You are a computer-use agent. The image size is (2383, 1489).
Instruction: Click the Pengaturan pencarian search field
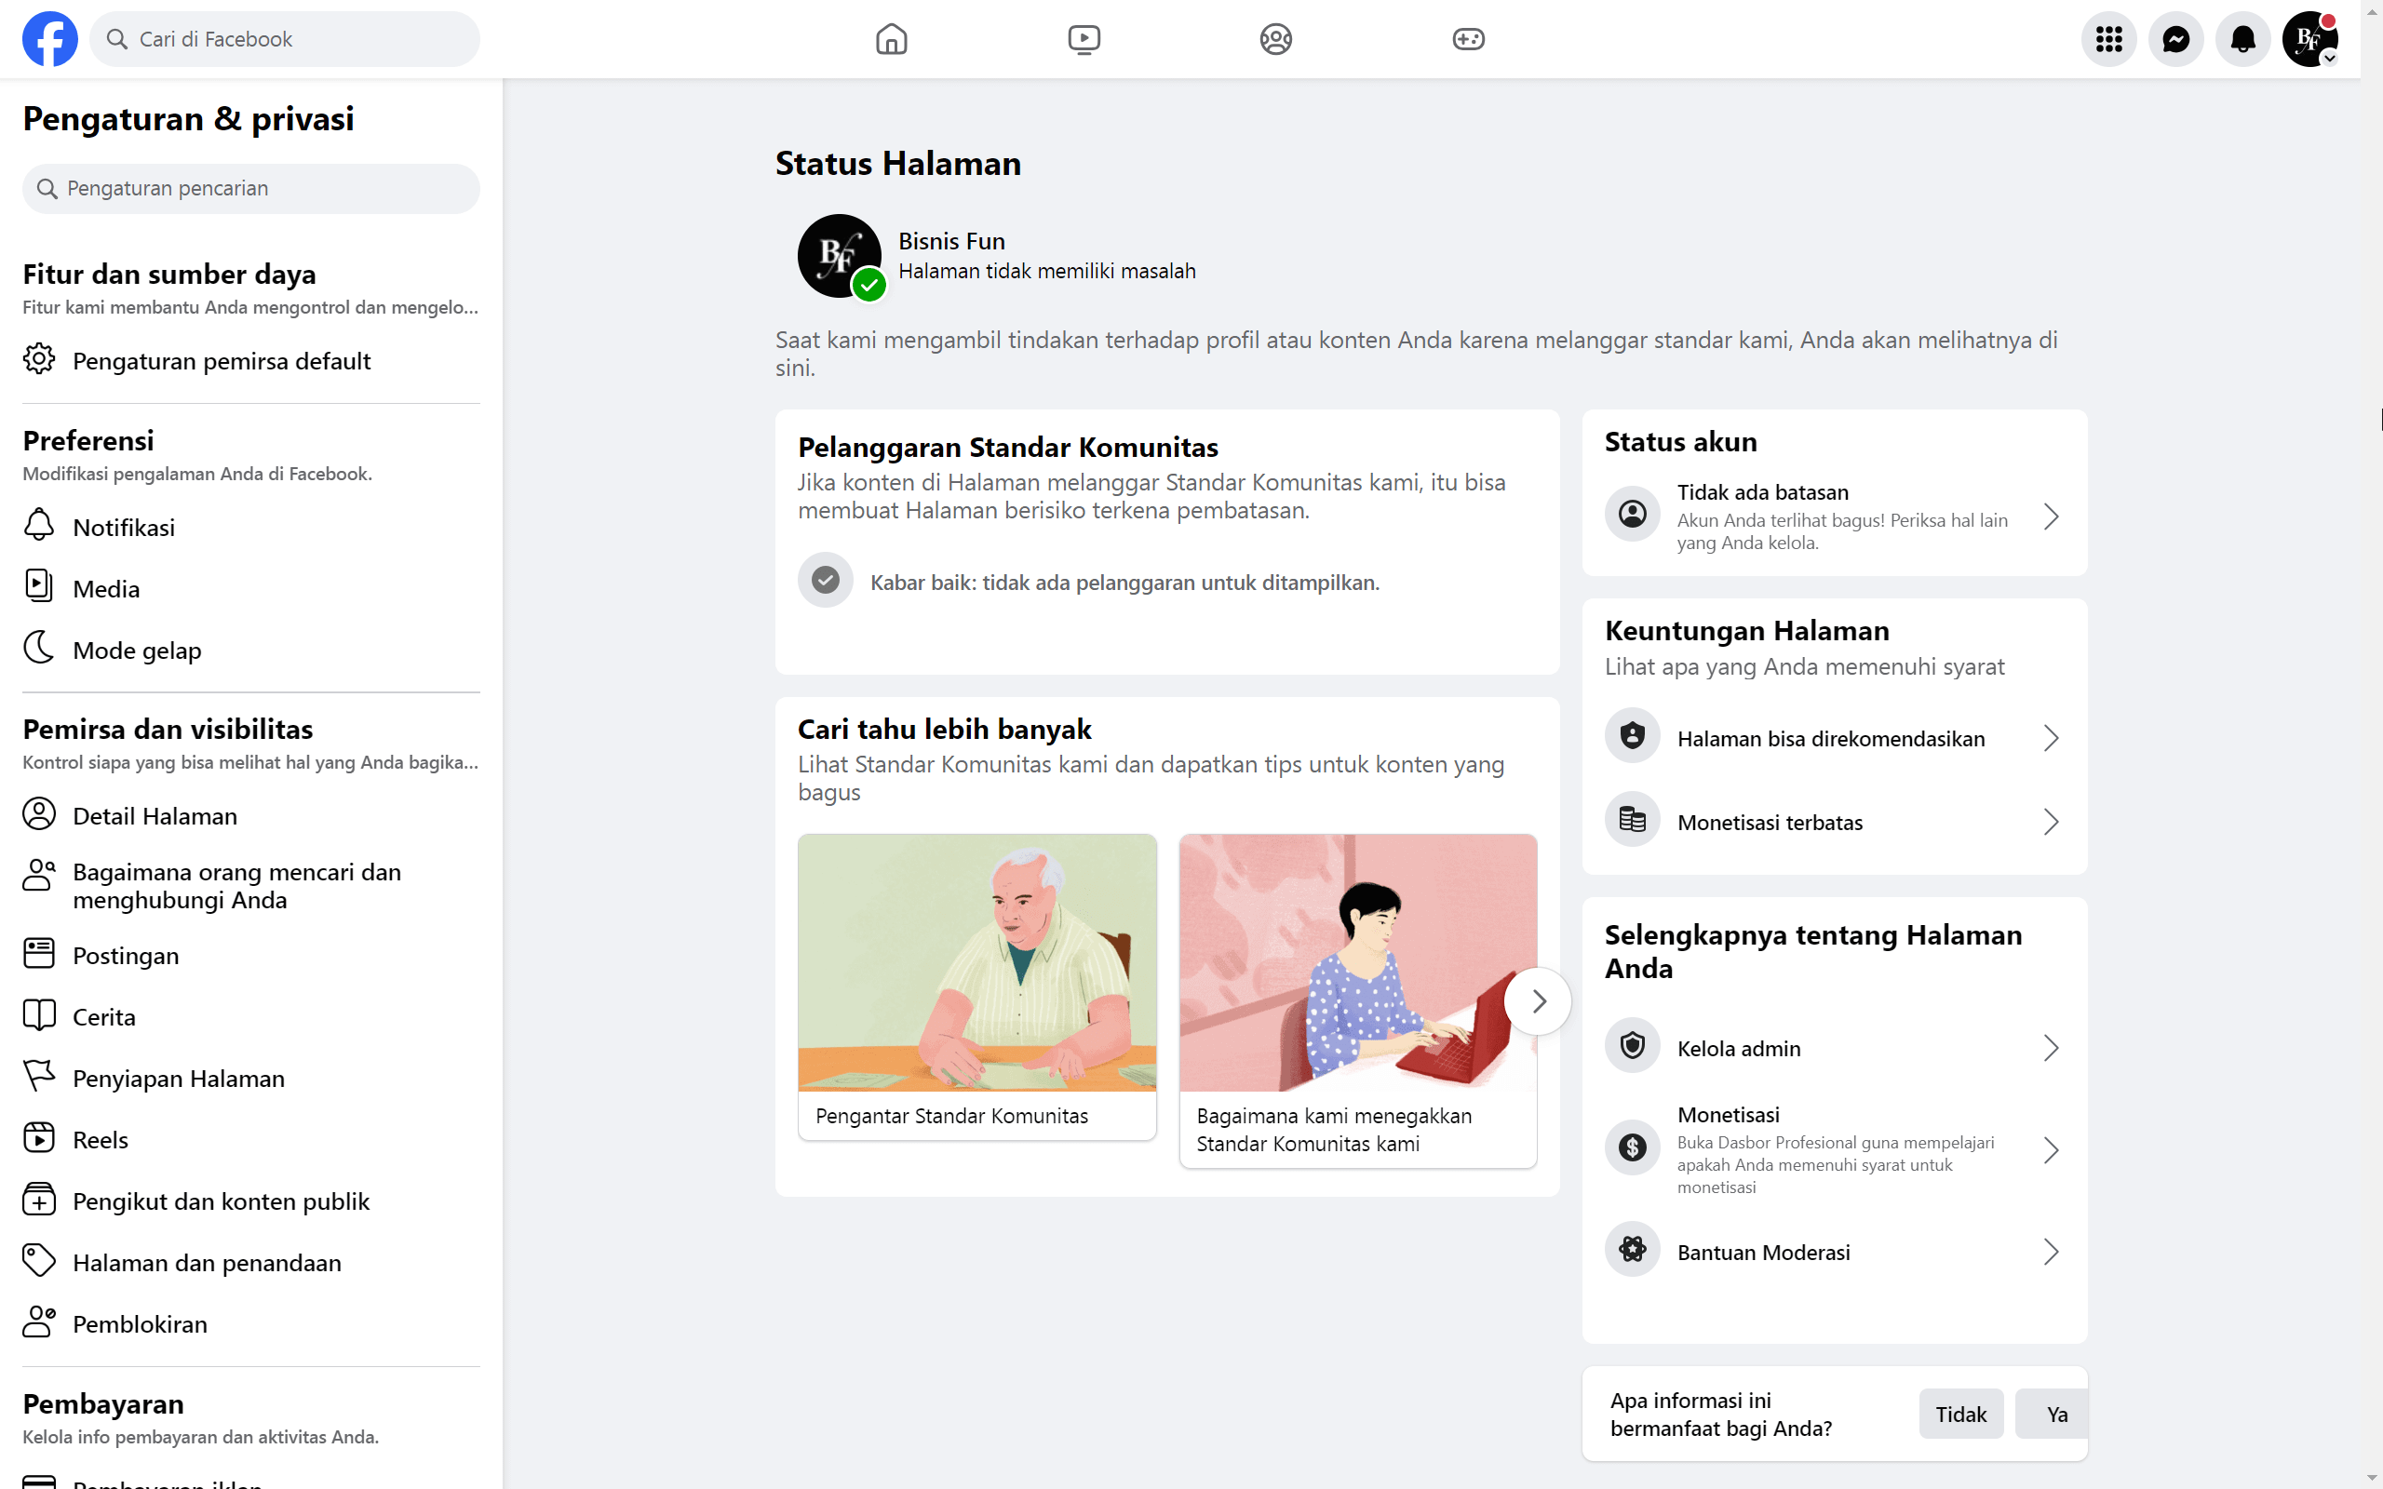tap(250, 188)
